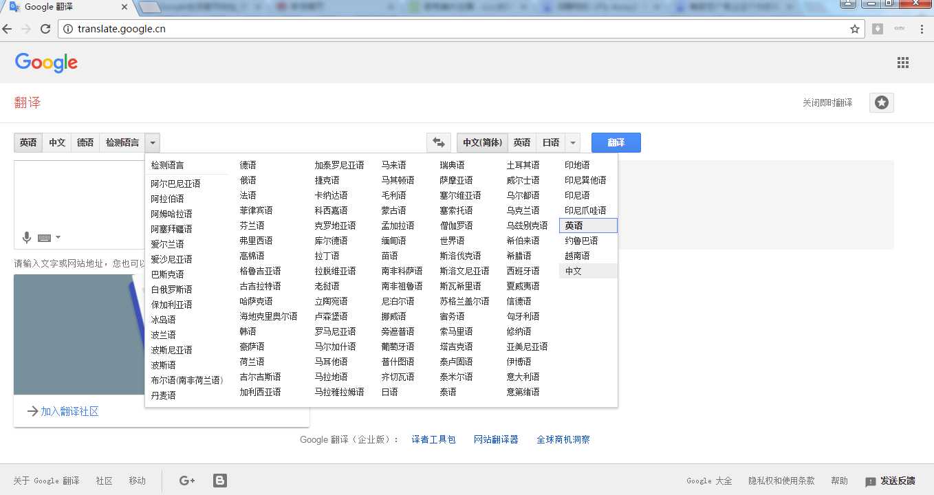This screenshot has height=495, width=934.
Task: Choose 阿拉伯语 from the language list
Action: [168, 199]
